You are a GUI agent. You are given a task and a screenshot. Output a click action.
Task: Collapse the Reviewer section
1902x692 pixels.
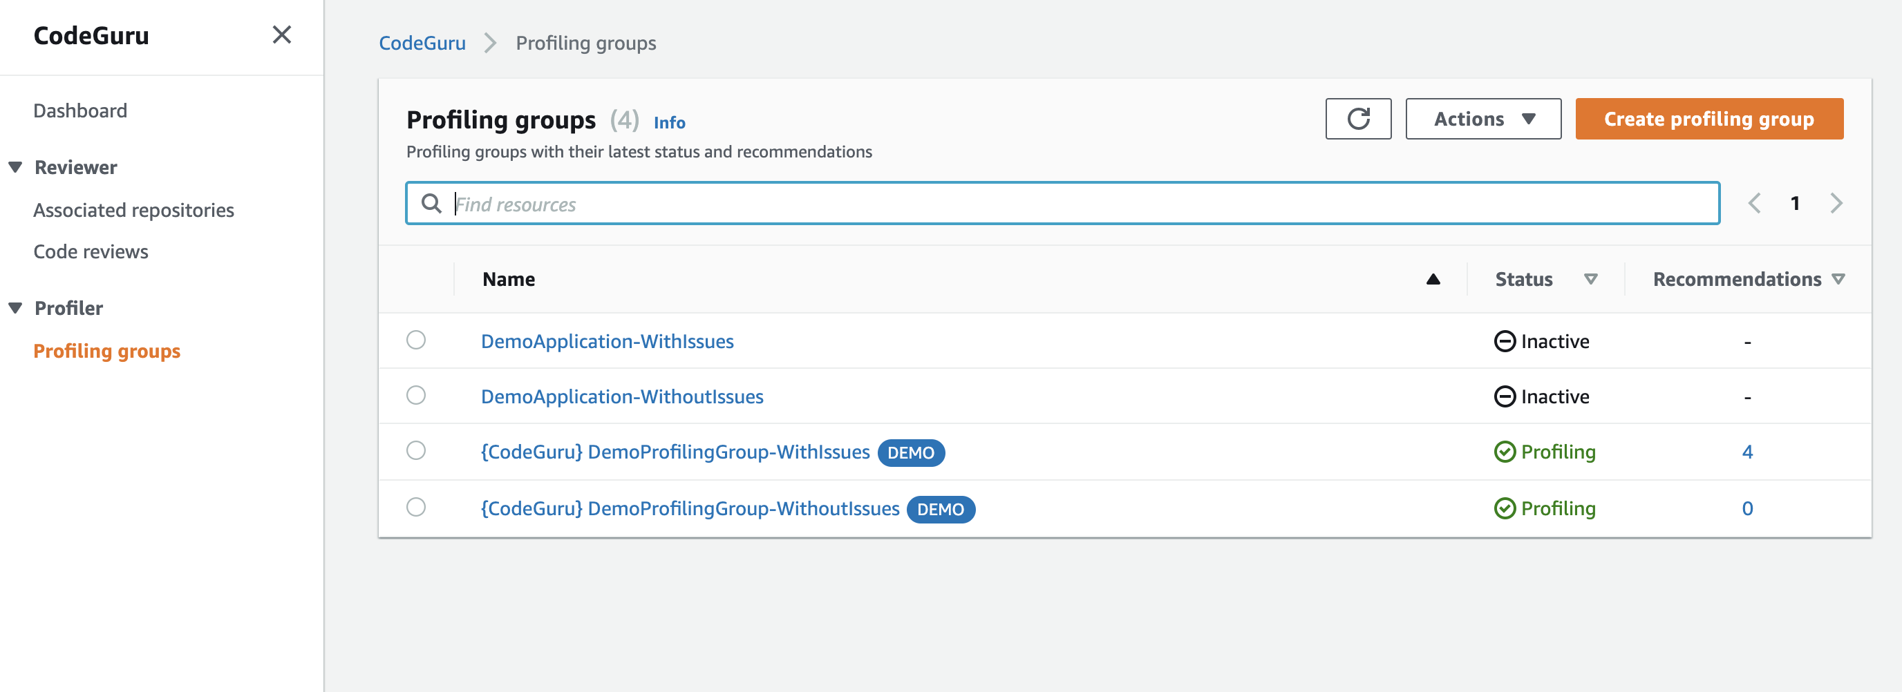point(15,167)
